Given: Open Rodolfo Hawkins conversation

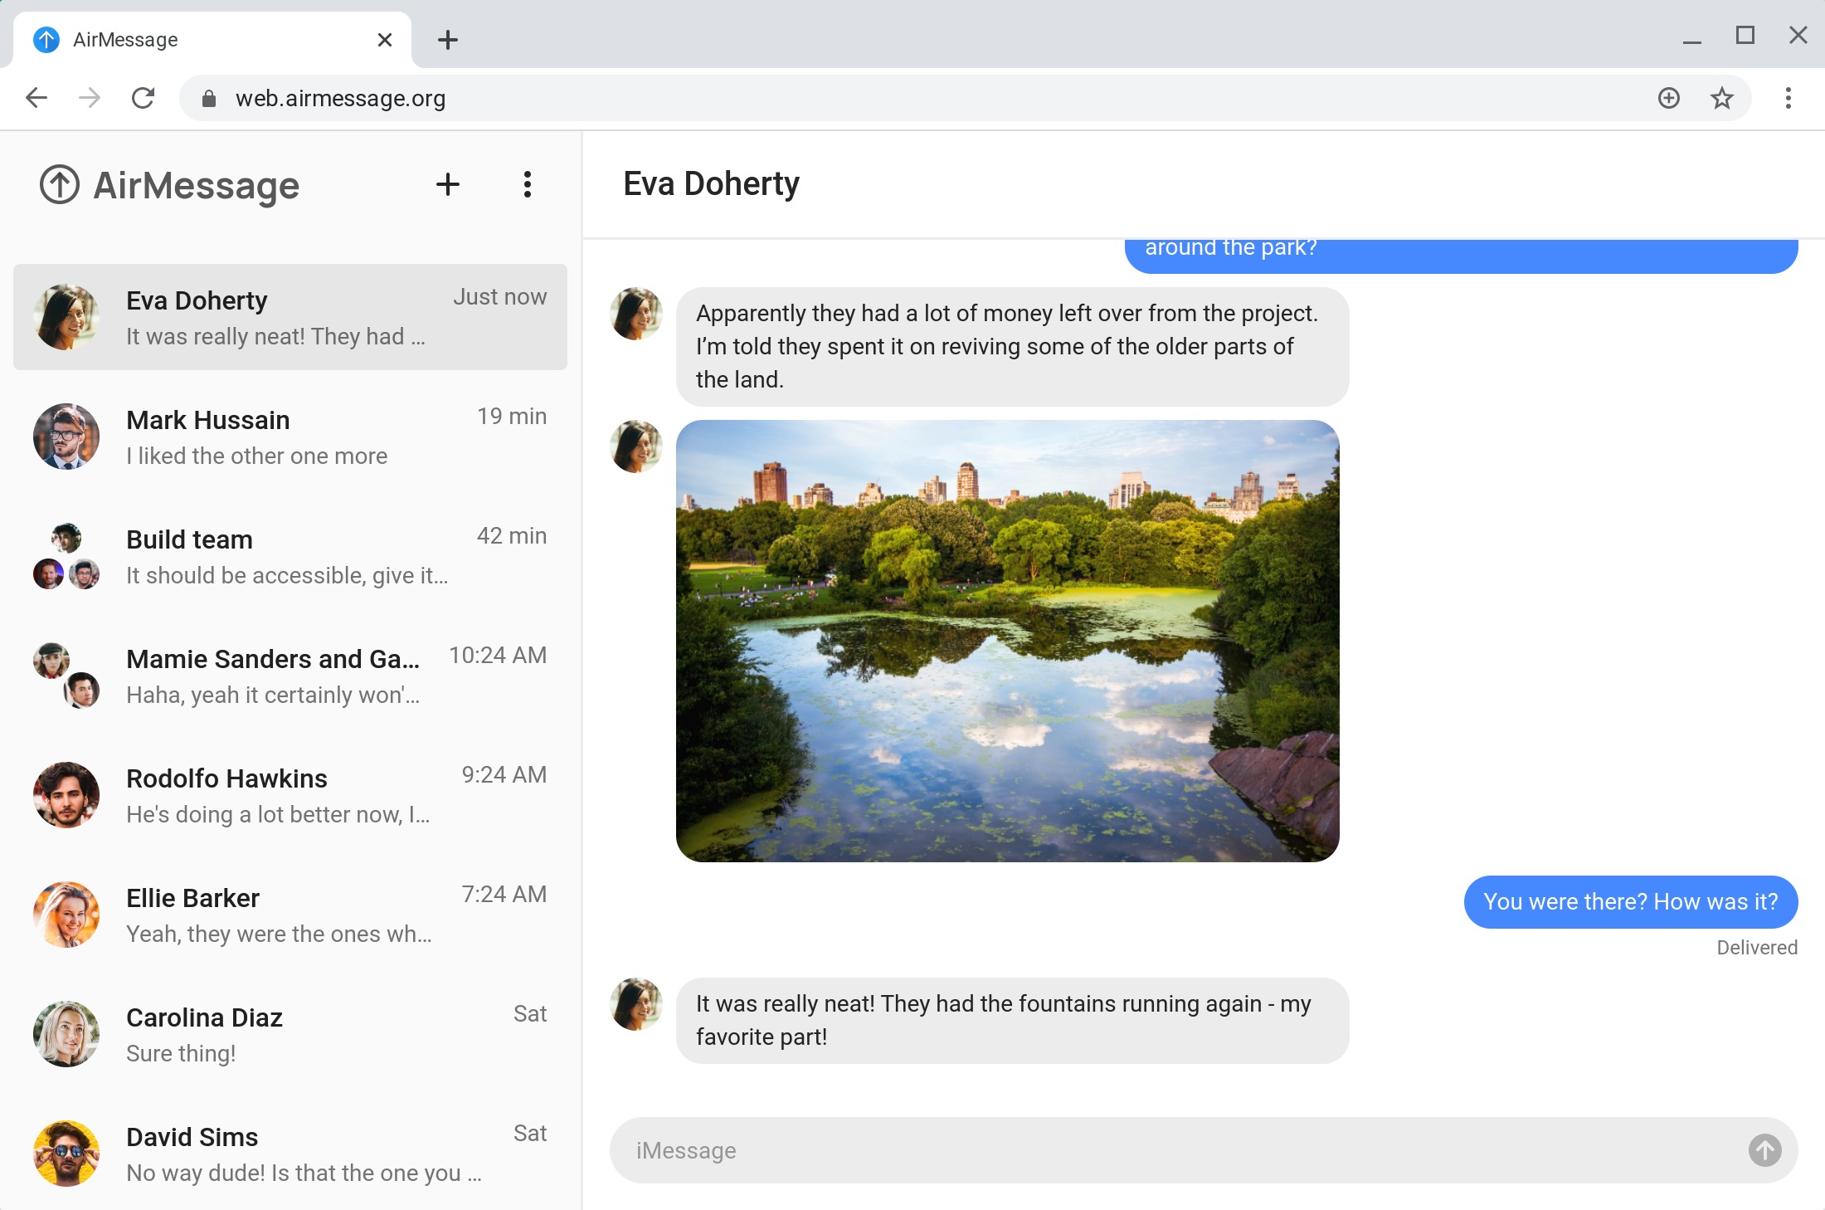Looking at the screenshot, I should pyautogui.click(x=290, y=795).
